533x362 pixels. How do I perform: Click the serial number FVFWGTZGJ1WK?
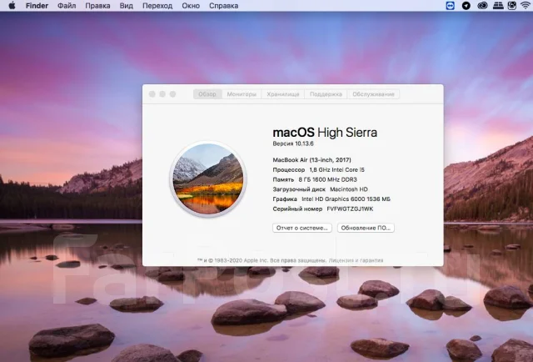(x=350, y=209)
